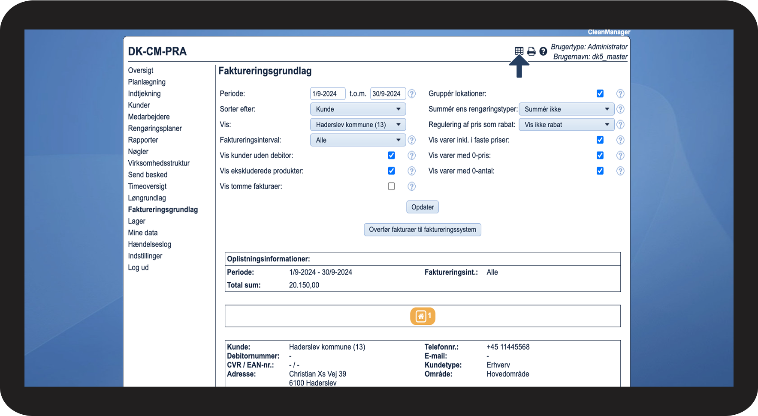Click the Periode start date field

(x=327, y=93)
